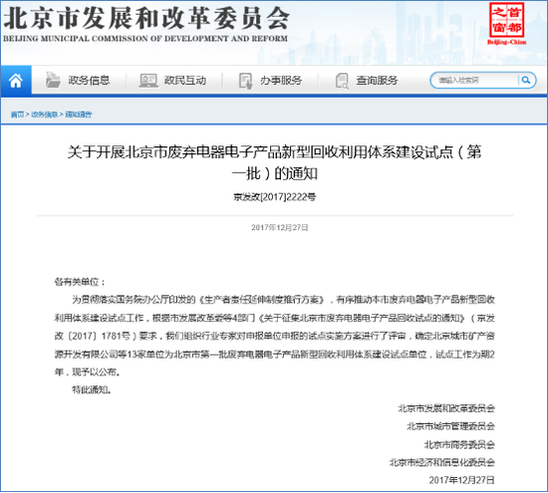This screenshot has height=493, width=548.
Task: Click the 政务信息 breadcrumb link
Action: coord(45,115)
